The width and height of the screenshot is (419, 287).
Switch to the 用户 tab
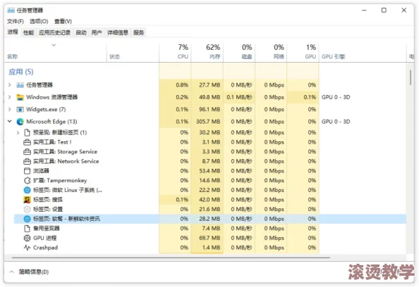97,33
